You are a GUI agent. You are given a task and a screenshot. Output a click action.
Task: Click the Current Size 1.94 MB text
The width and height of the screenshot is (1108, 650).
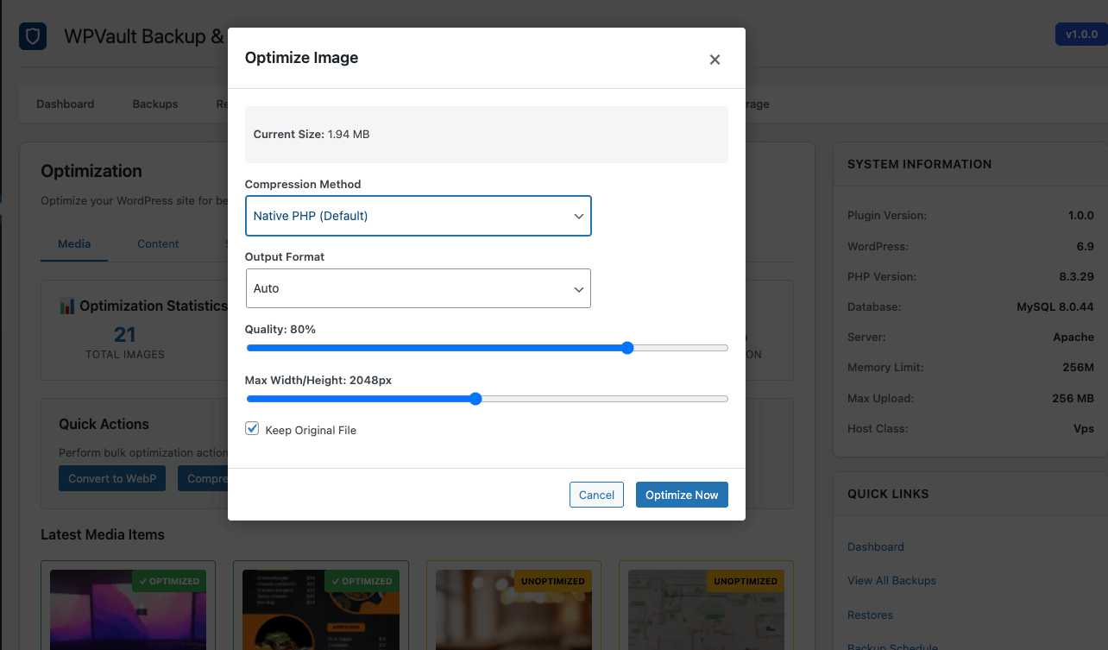[312, 135]
